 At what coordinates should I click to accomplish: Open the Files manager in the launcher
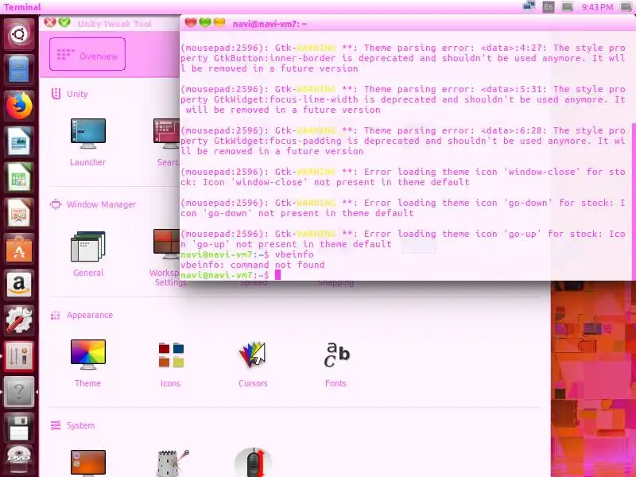click(x=19, y=70)
